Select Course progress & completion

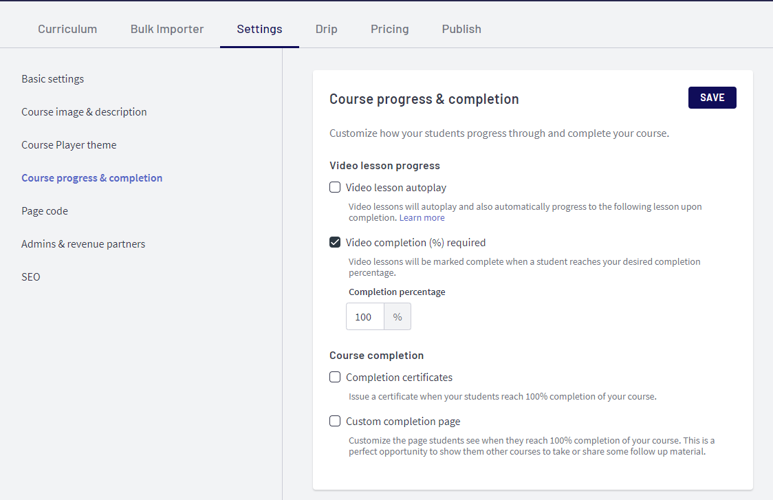[x=91, y=177]
